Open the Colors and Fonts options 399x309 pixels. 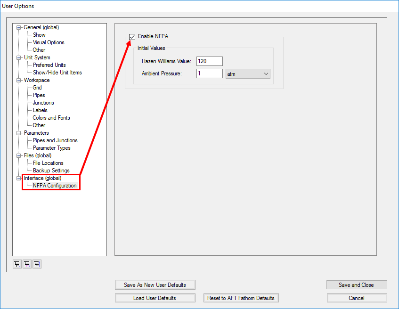pyautogui.click(x=51, y=118)
